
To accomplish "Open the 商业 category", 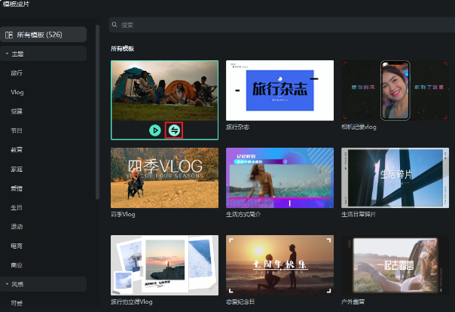I will pos(17,265).
